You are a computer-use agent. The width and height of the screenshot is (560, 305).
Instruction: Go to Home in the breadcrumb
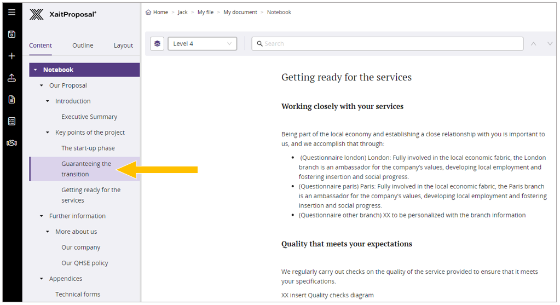pyautogui.click(x=160, y=12)
